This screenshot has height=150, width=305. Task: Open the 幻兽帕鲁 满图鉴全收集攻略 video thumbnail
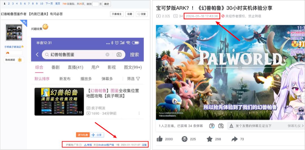click(59, 102)
